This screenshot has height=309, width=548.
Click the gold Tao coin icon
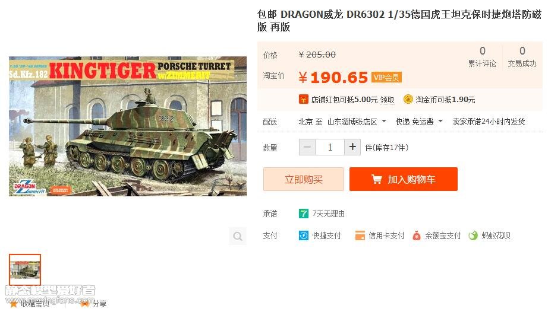[408, 100]
